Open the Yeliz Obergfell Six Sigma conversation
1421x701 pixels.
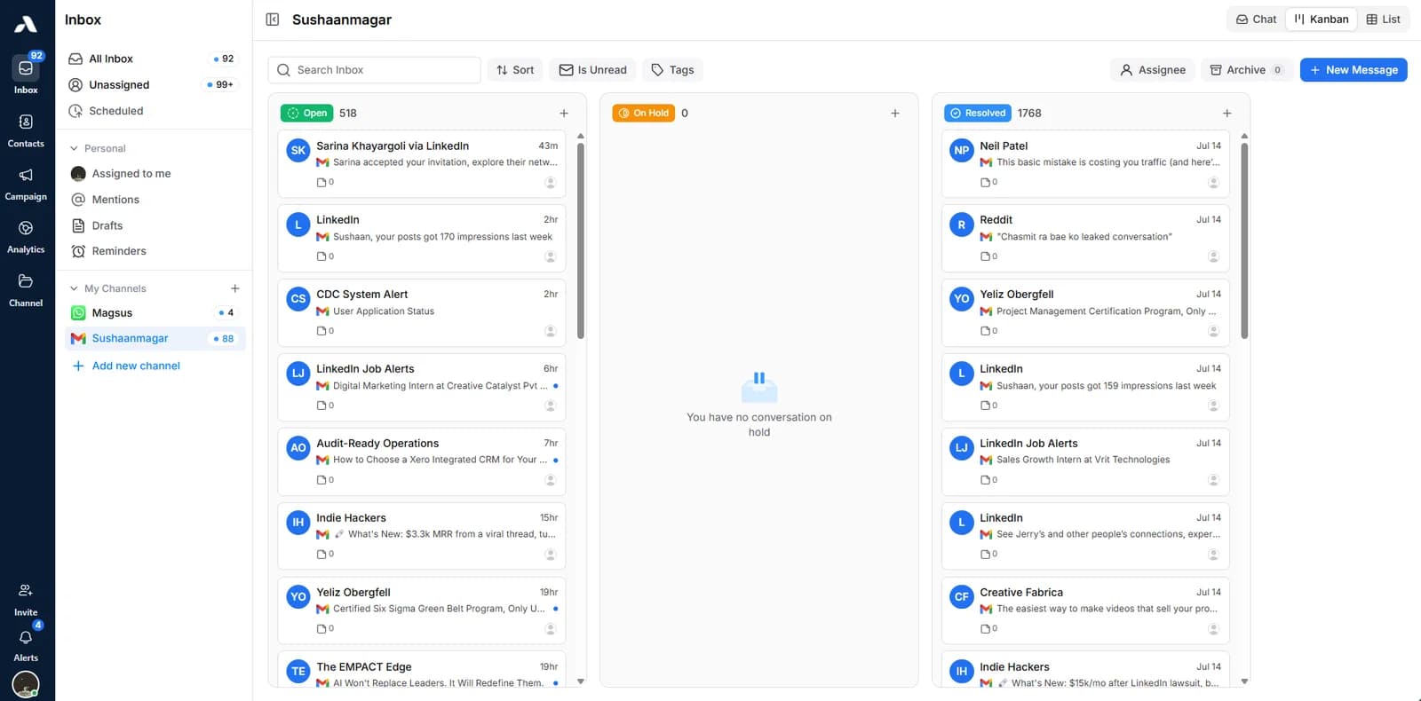click(422, 611)
